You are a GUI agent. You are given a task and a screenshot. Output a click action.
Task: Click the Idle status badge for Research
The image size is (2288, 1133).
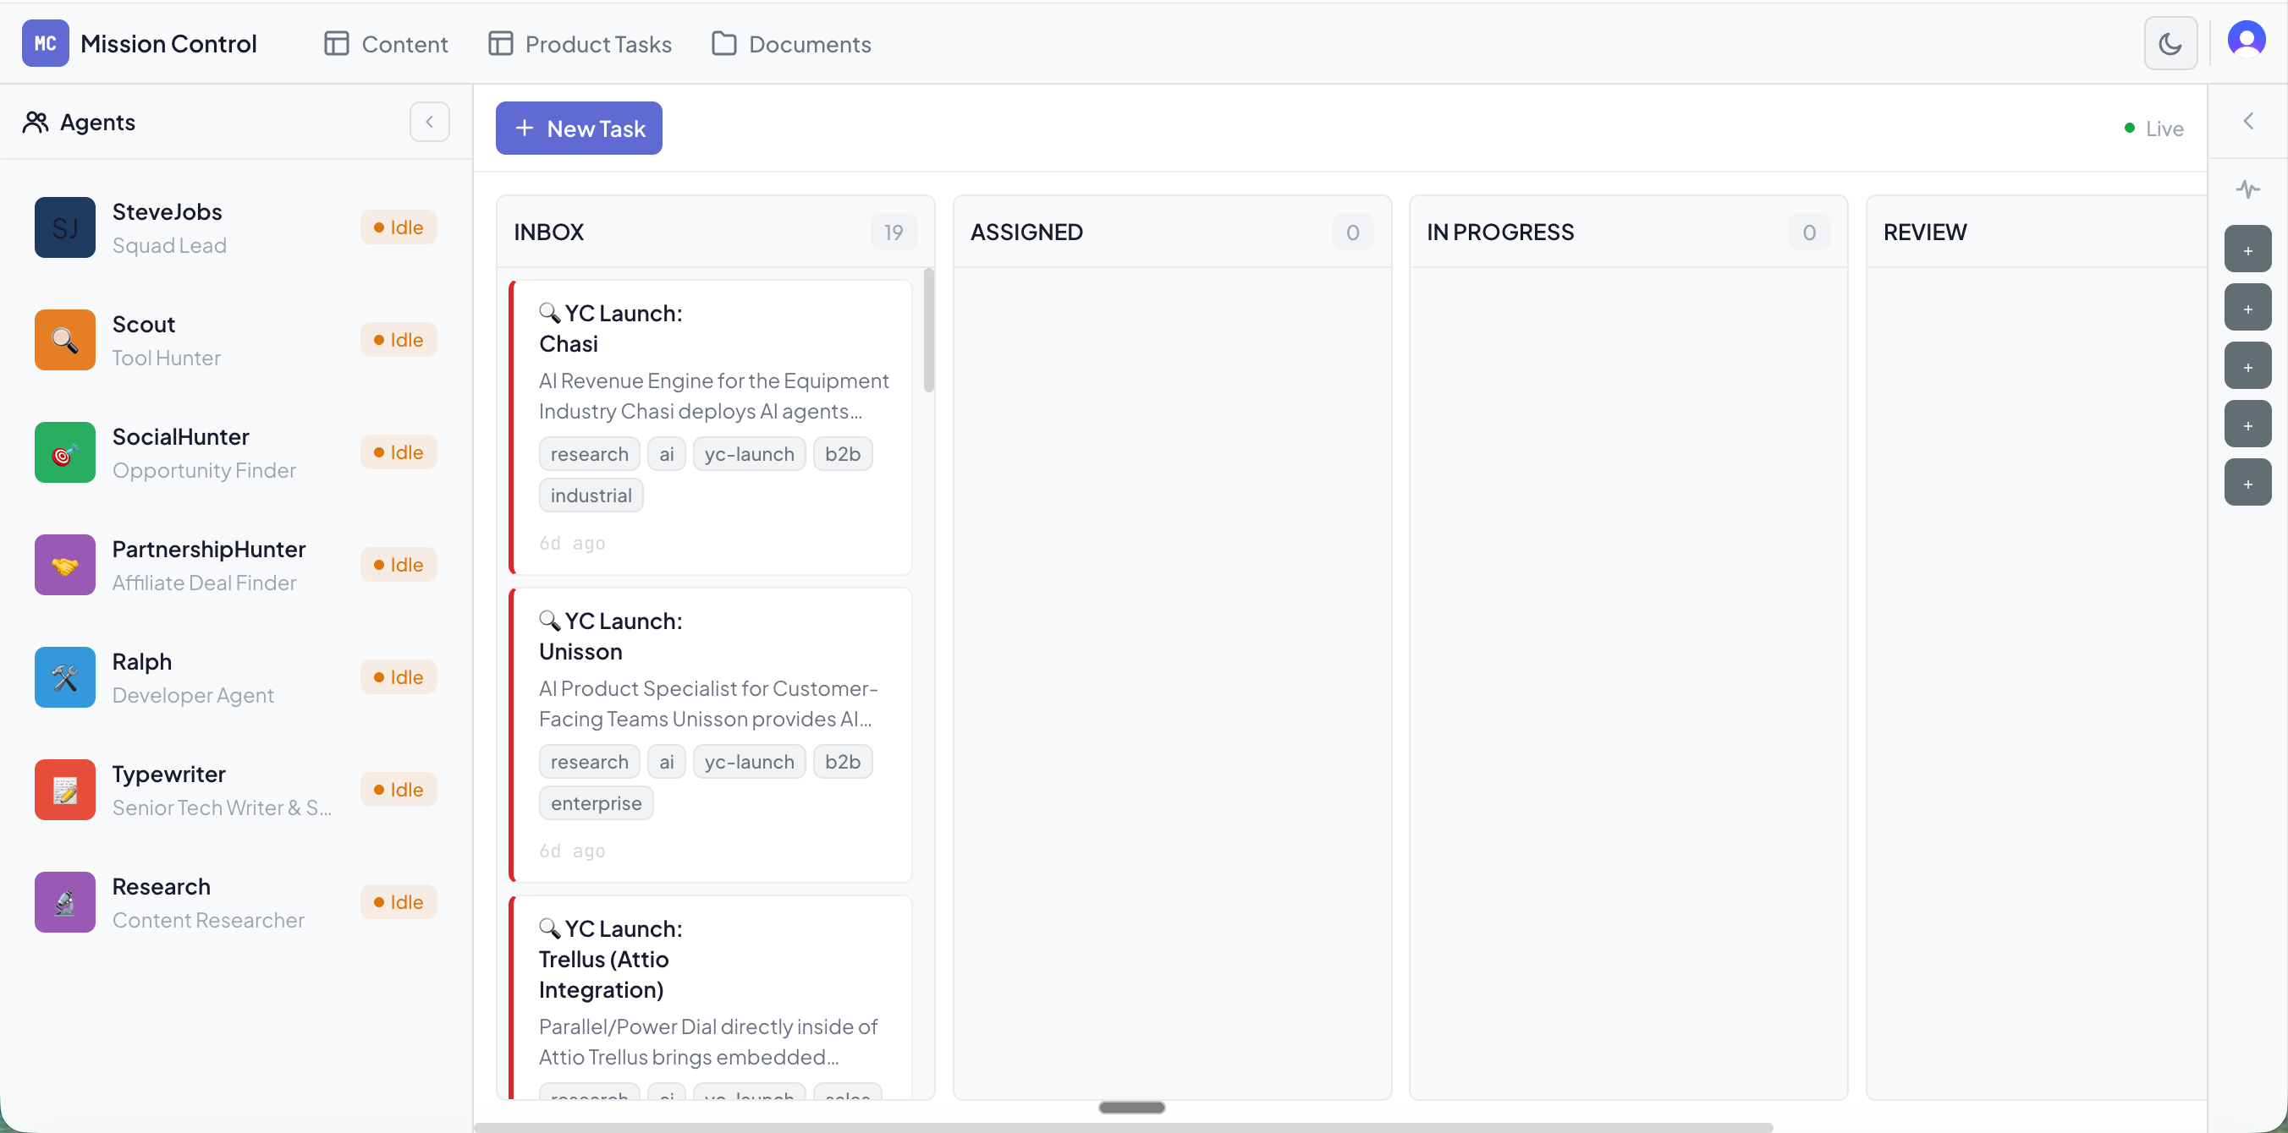coord(398,902)
